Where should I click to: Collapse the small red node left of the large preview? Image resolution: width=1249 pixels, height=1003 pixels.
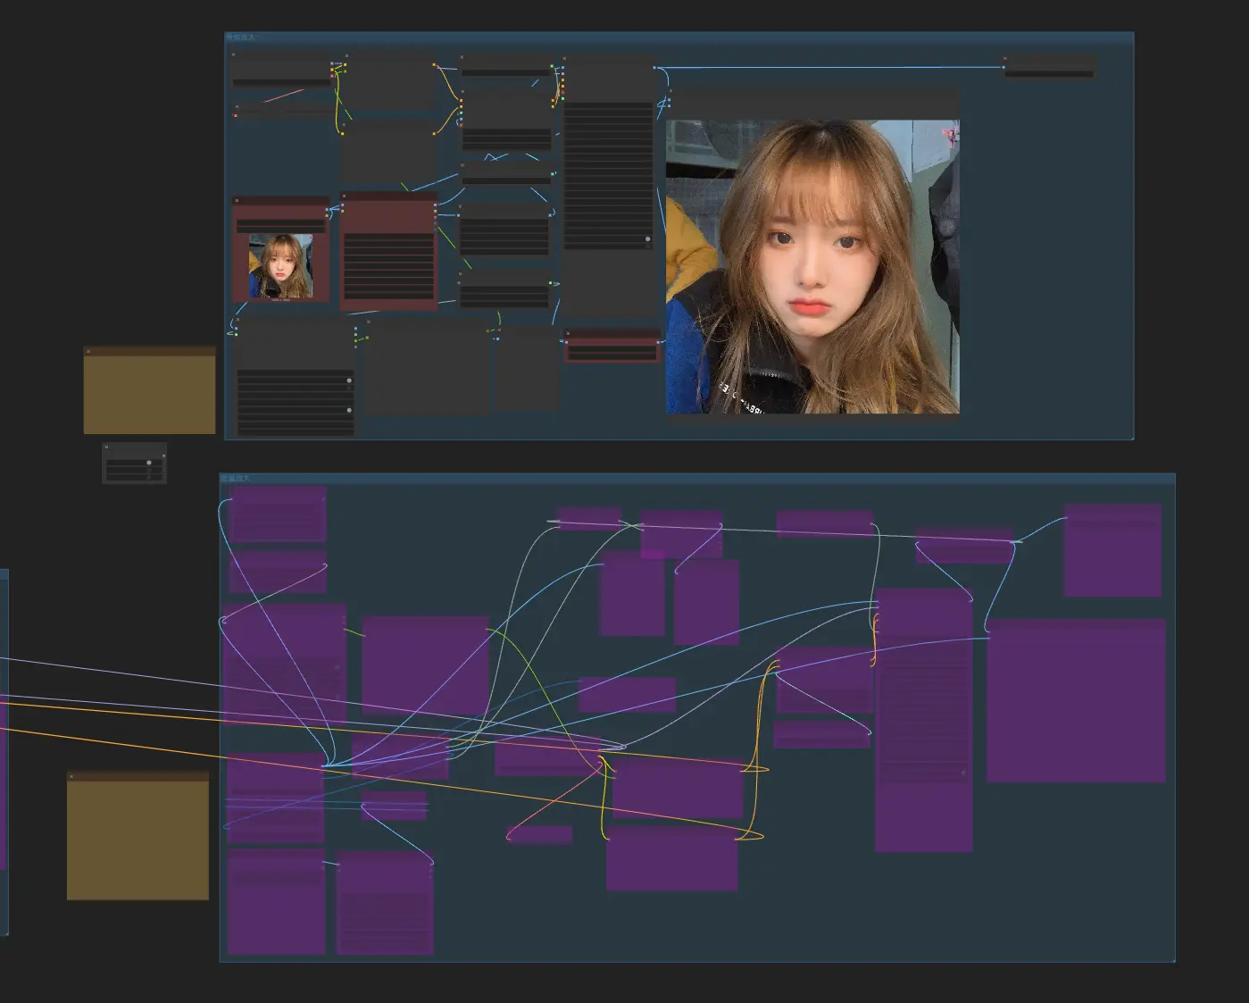click(569, 334)
